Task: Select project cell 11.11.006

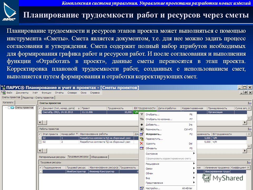Action: click(94, 112)
